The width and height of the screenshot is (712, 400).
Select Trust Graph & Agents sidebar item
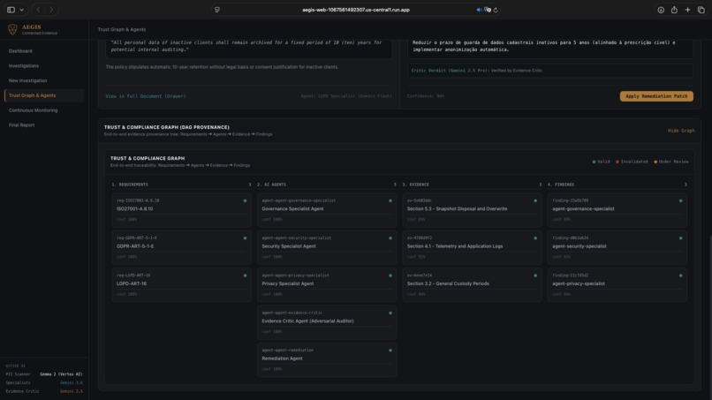44,95
